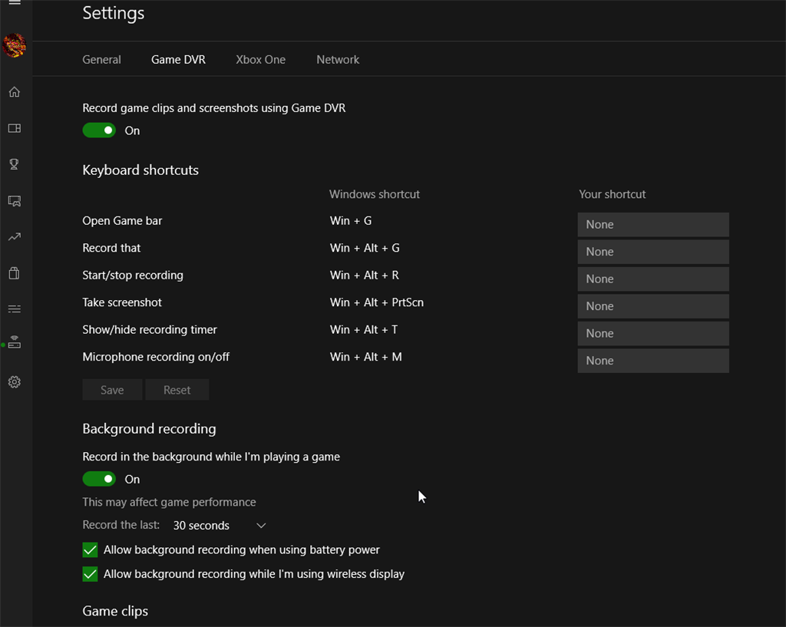Click the Win + Alt + M text
This screenshot has width=786, height=627.
coord(366,357)
